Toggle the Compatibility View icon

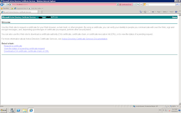(135, 5)
